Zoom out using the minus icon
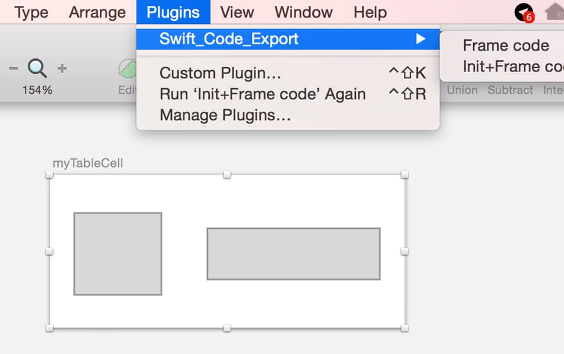Image resolution: width=564 pixels, height=354 pixels. pos(14,68)
